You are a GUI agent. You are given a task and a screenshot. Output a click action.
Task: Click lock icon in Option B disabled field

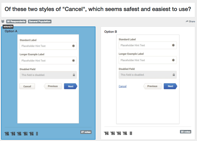click(174, 75)
